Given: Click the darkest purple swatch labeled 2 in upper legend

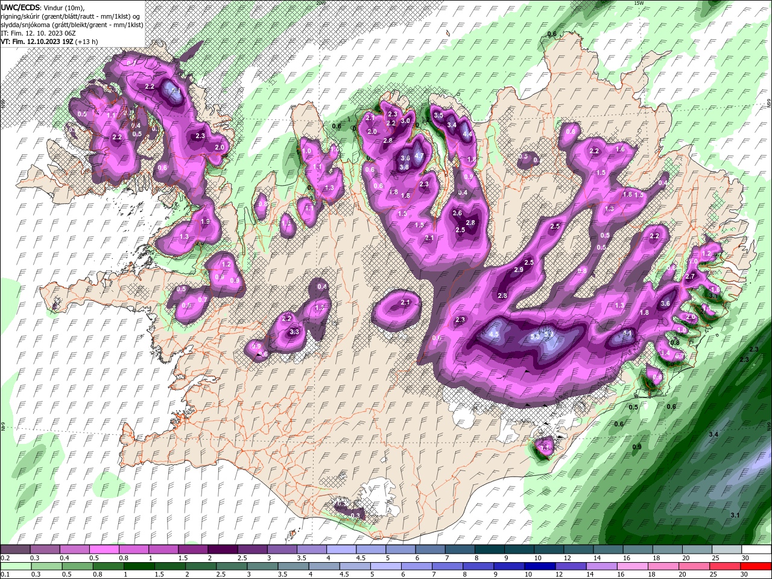Looking at the screenshot, I should pos(222,549).
